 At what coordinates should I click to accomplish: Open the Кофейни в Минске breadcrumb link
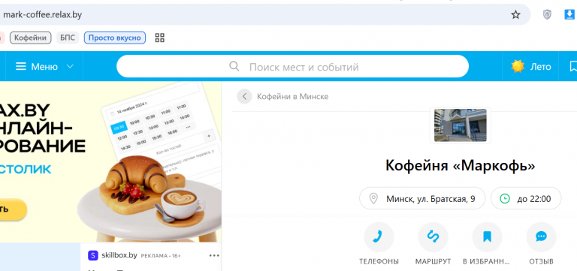tap(292, 97)
